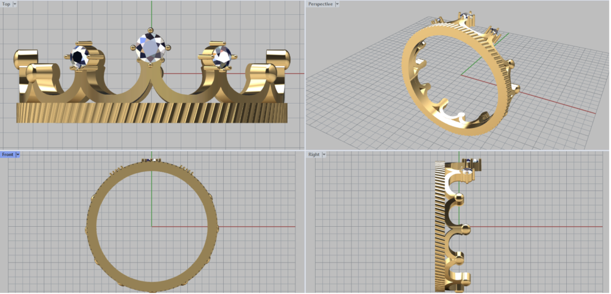Select the large center gemstone in Top view
This screenshot has height=294, width=611.
[x=150, y=47]
